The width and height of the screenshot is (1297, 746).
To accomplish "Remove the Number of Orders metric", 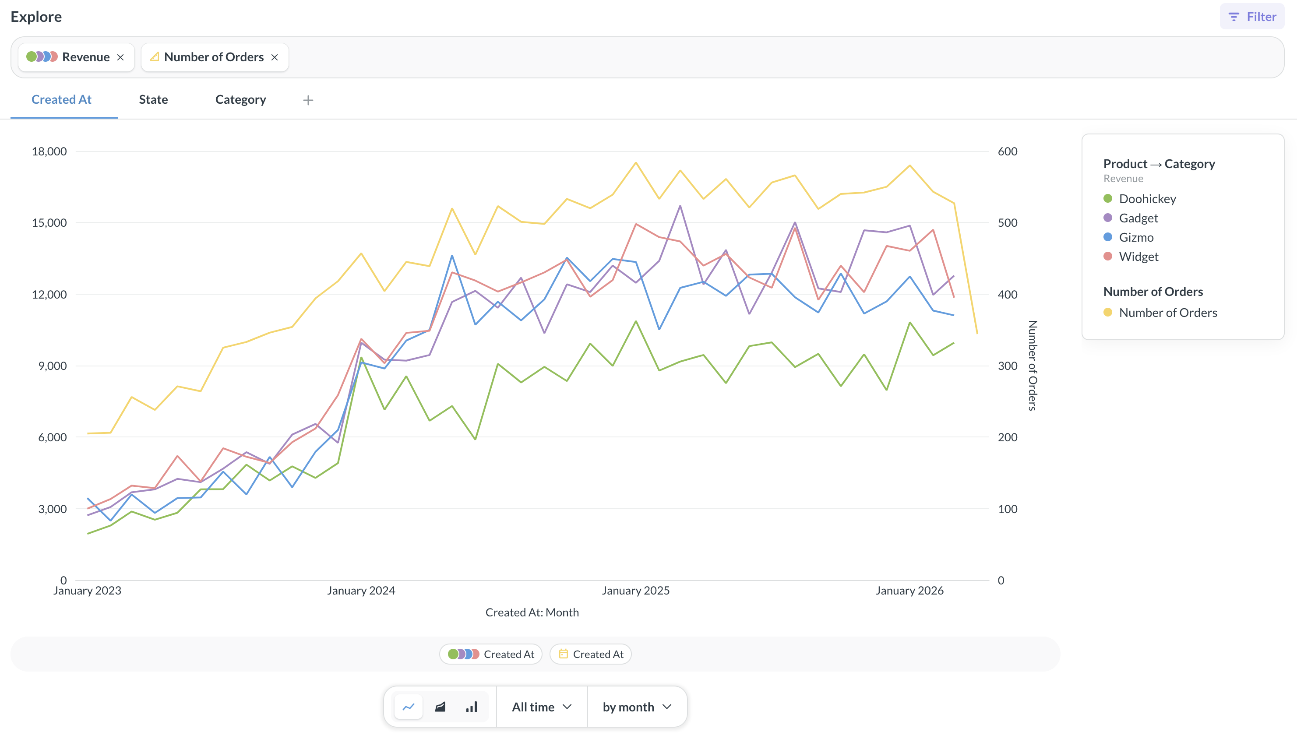I will (x=275, y=57).
